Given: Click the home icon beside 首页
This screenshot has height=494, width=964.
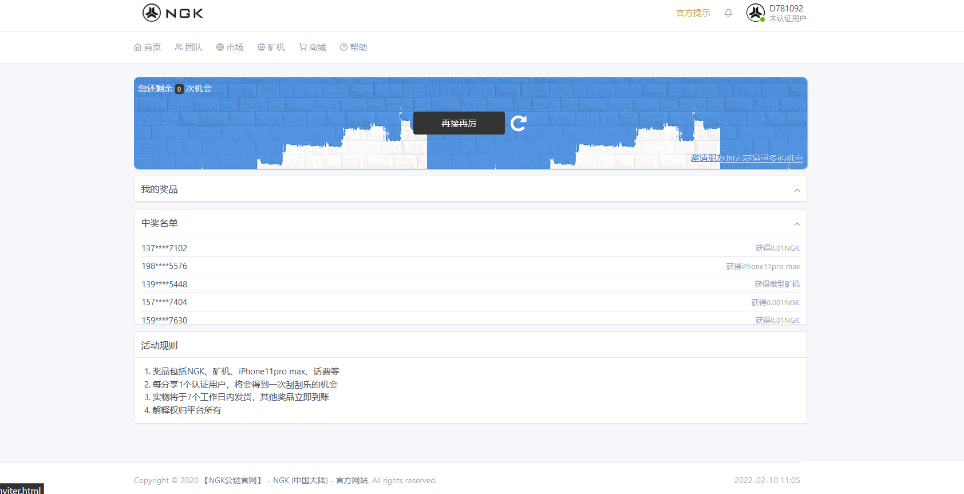Looking at the screenshot, I should [x=137, y=48].
